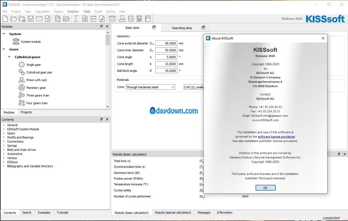Screen dimensions: 348x221
Task: Close the About KISSsoft dialog
Action: pyautogui.click(x=323, y=38)
